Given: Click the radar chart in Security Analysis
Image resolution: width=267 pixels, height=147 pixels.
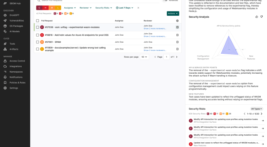Looking at the screenshot, I should coord(229,45).
